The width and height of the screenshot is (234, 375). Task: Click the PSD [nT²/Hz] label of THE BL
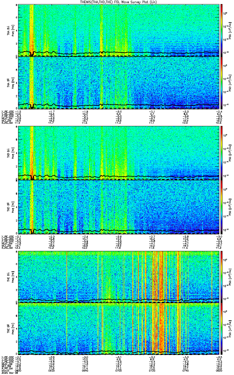click(230, 277)
